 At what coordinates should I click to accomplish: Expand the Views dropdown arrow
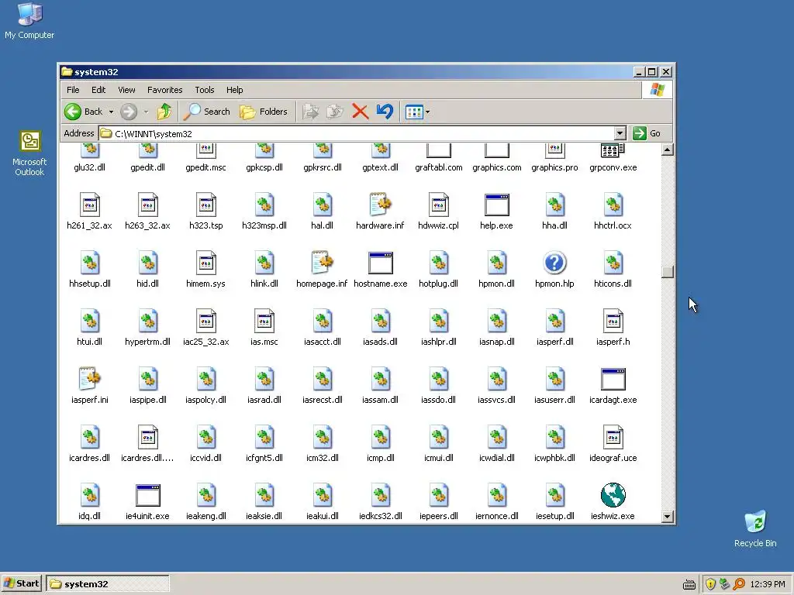(427, 112)
